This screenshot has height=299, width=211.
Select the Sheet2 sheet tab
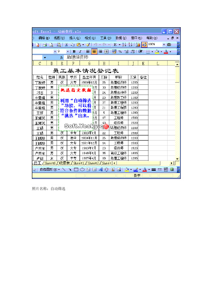(x=93, y=163)
